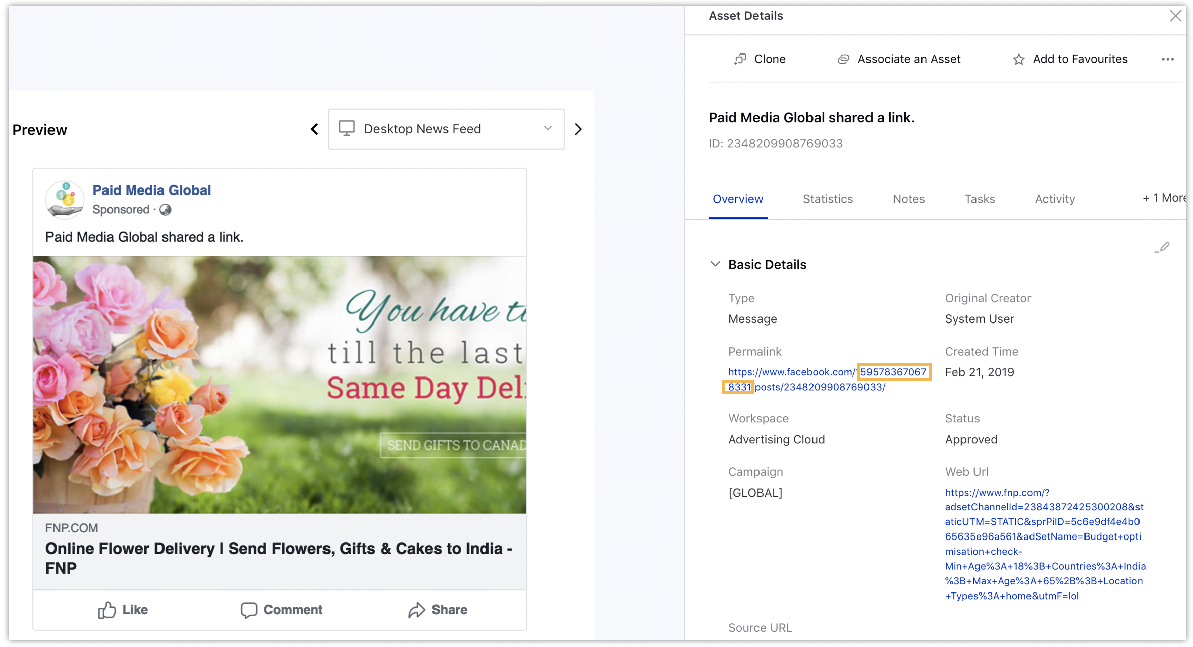Switch to the Notes tab
This screenshot has width=1193, height=647.
[x=908, y=198]
